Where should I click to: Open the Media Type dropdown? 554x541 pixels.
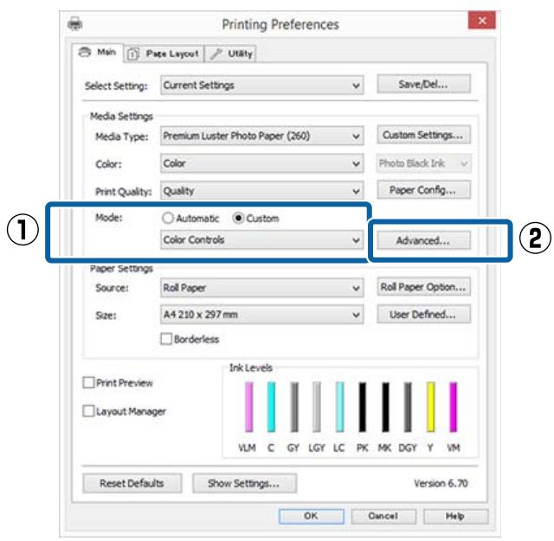(x=261, y=136)
